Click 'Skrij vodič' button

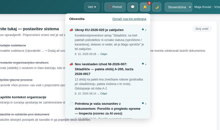point(202,29)
